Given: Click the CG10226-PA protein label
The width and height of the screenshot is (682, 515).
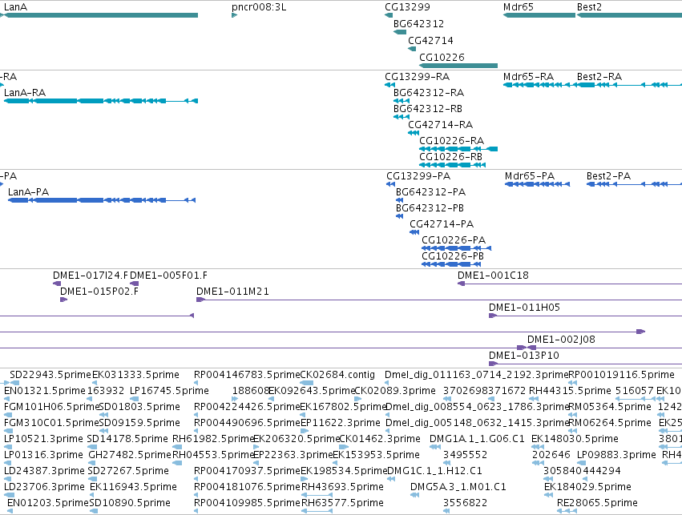Looking at the screenshot, I should (454, 240).
